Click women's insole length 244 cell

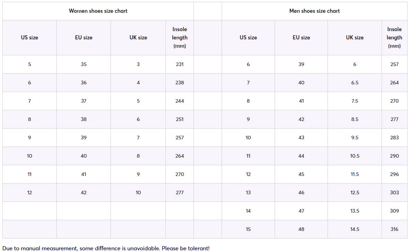180,101
